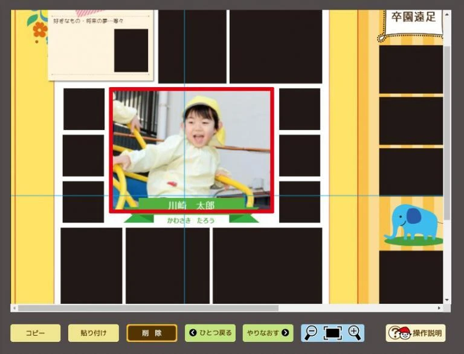
Task: Select the 卒園遠足 title label
Action: pyautogui.click(x=413, y=17)
